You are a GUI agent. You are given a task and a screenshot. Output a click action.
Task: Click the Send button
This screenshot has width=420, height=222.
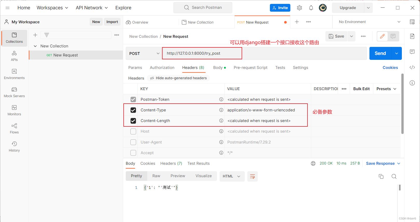pos(380,53)
